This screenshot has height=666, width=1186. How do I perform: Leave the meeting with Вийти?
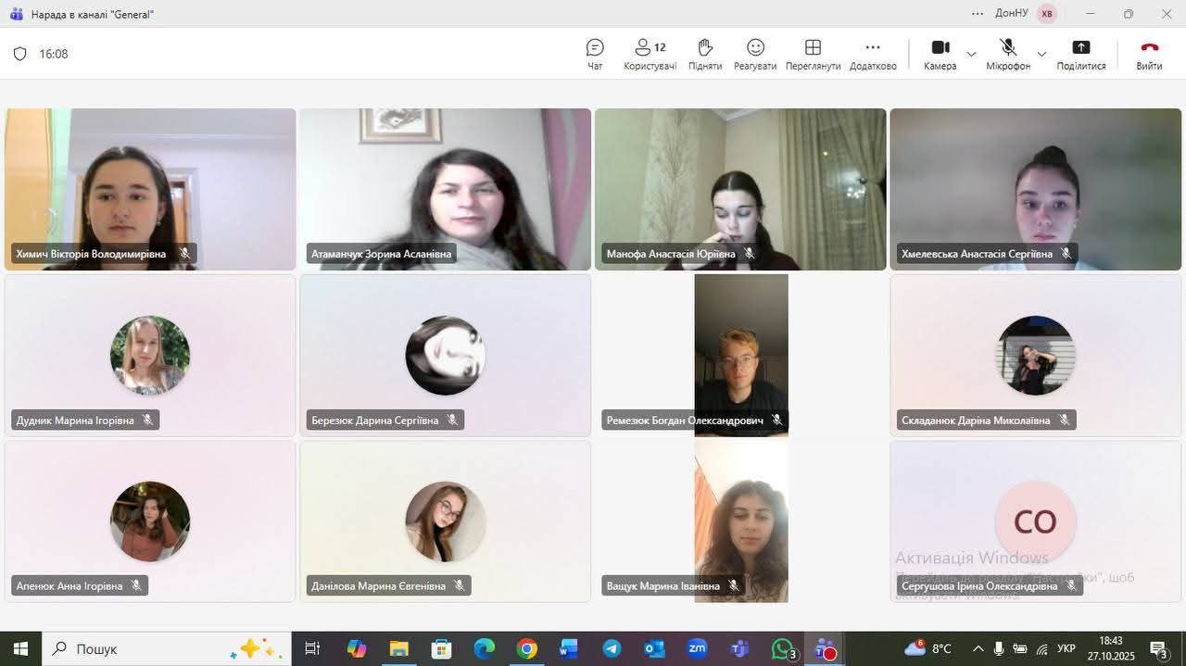(1149, 54)
